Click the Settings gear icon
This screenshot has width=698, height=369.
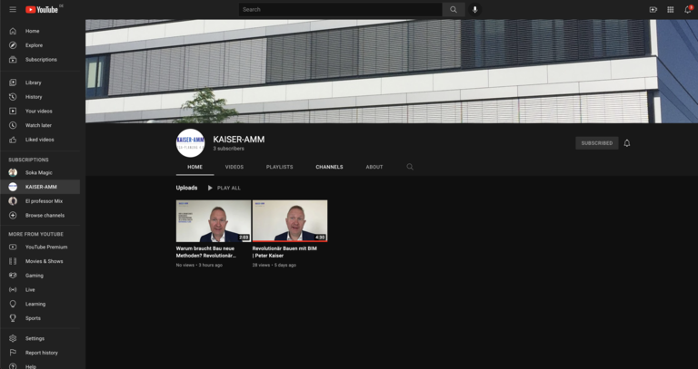click(x=13, y=338)
